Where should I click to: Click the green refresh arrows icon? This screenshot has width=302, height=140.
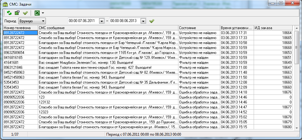click(9, 13)
